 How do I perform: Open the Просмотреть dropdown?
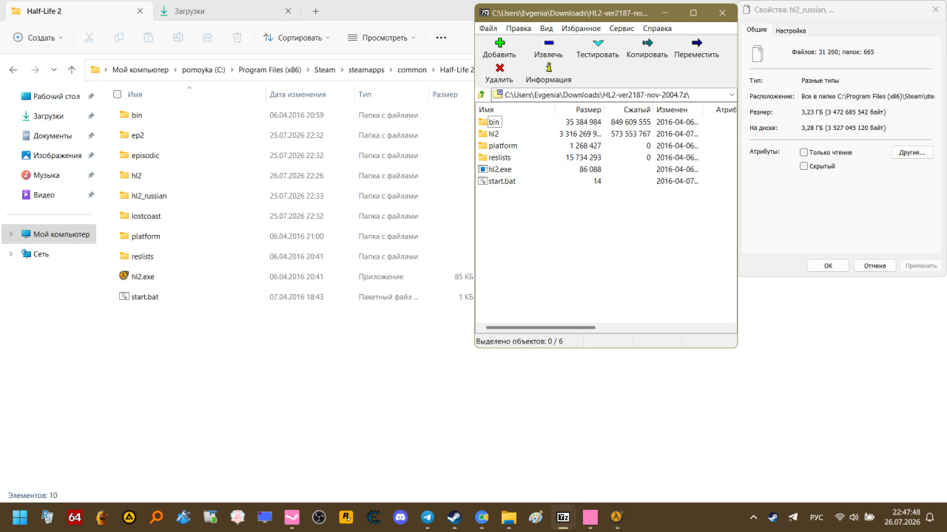[x=382, y=38]
